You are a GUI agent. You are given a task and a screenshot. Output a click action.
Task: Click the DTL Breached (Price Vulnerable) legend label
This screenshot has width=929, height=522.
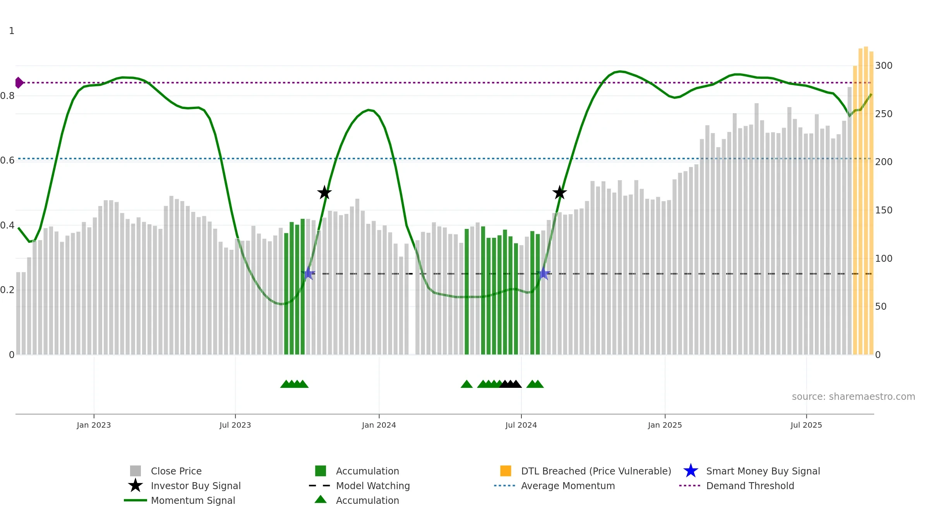coord(596,471)
